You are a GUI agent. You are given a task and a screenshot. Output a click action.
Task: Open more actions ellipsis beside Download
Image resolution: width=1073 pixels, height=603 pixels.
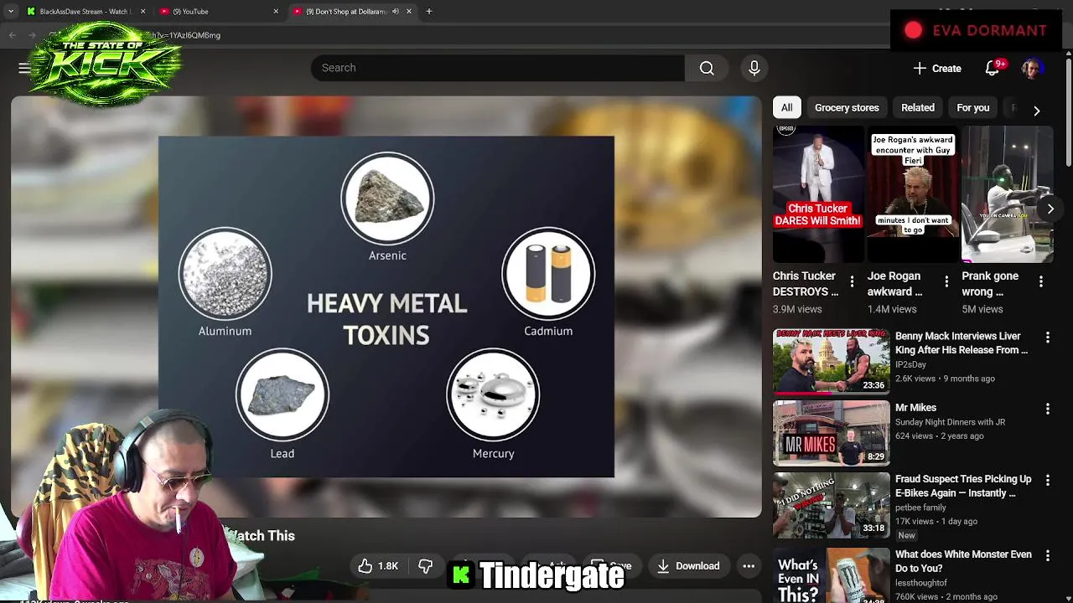click(749, 566)
